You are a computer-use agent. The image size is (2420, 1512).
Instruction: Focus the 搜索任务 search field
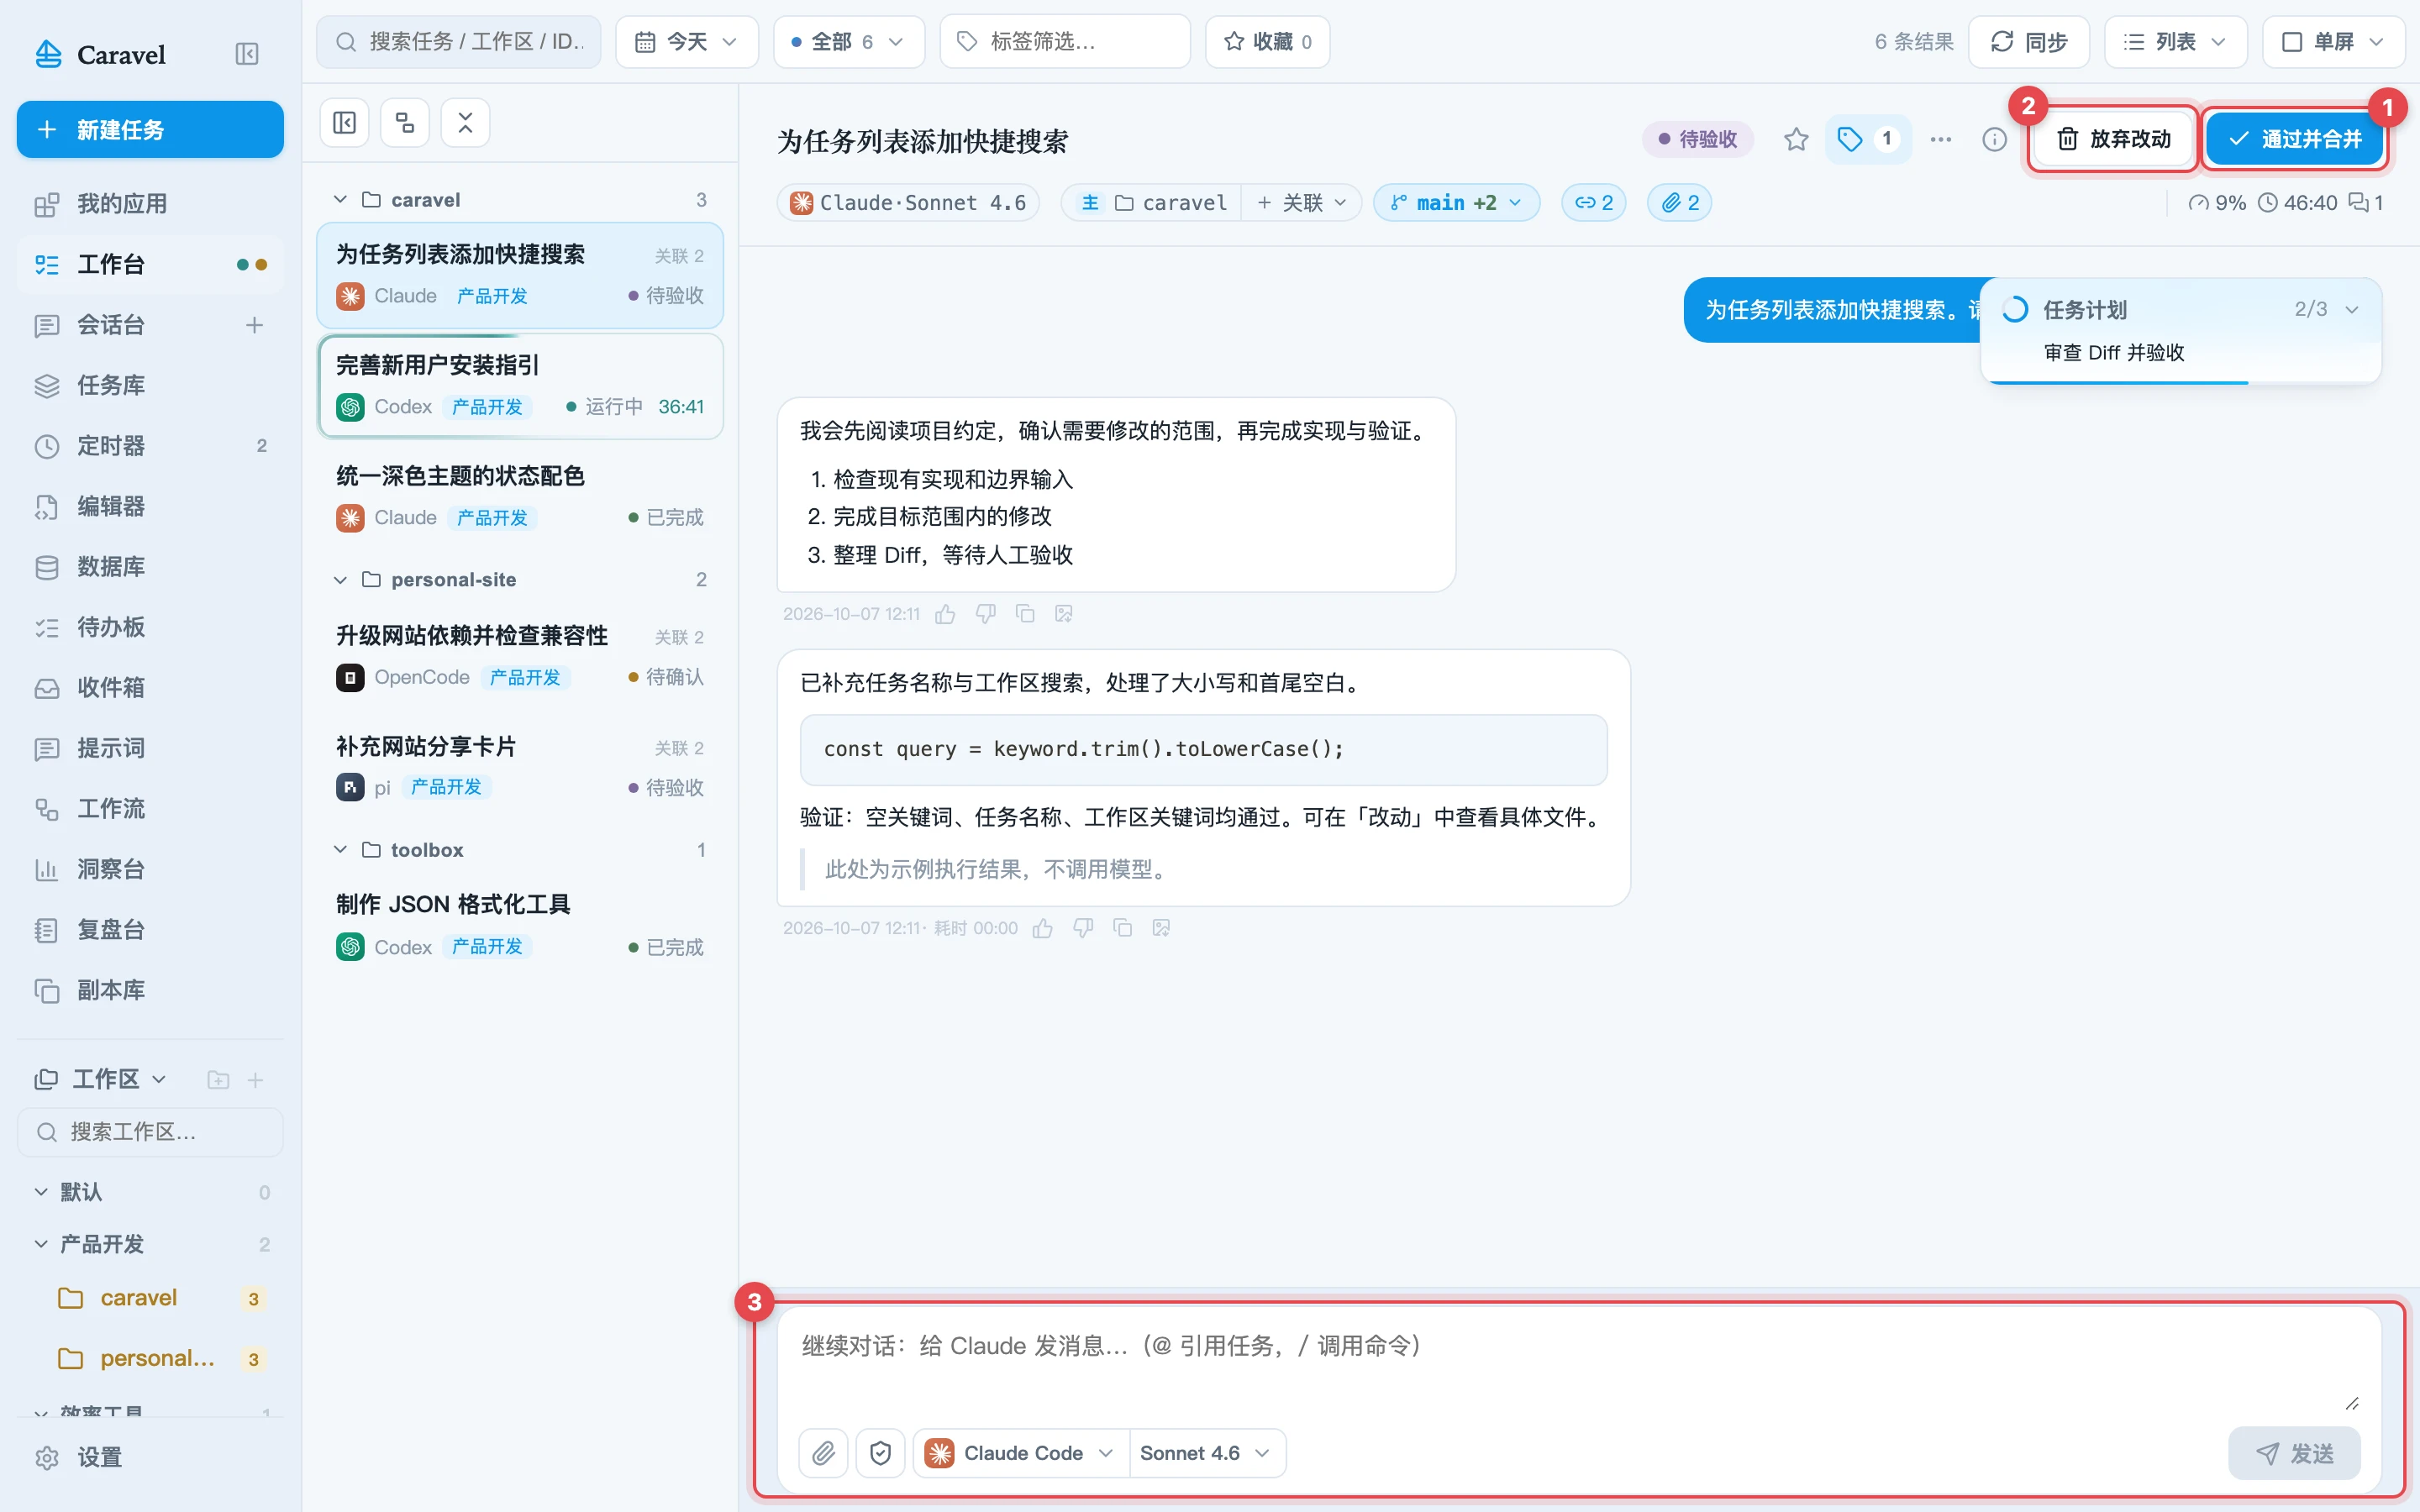click(x=459, y=42)
